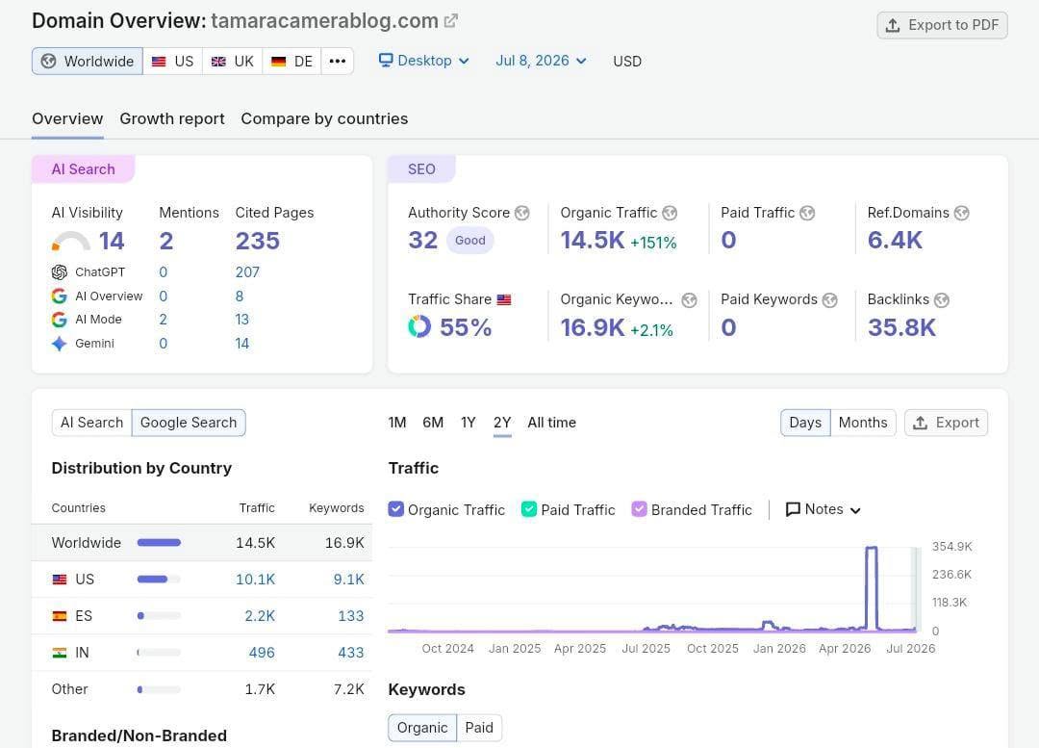Image resolution: width=1039 pixels, height=748 pixels.
Task: Set chart range to 1Y
Action: [469, 423]
